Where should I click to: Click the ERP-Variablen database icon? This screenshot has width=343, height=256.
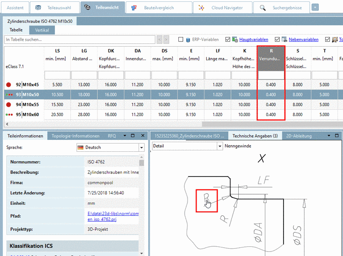click(188, 40)
